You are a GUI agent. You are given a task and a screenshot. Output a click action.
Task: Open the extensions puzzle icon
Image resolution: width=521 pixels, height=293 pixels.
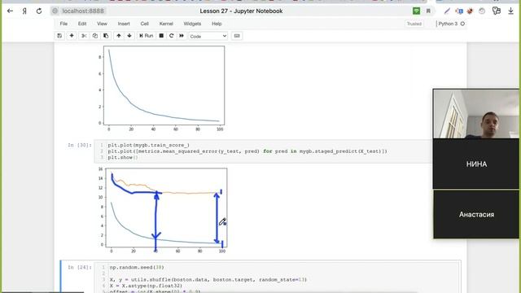pos(497,11)
